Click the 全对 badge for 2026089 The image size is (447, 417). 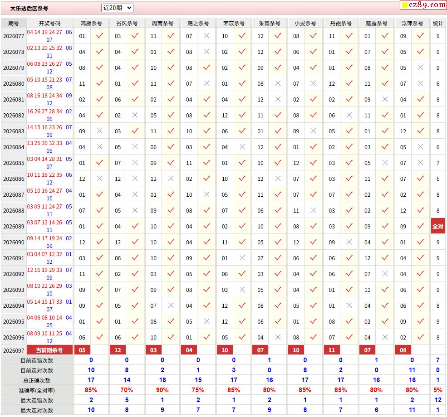pos(438,227)
